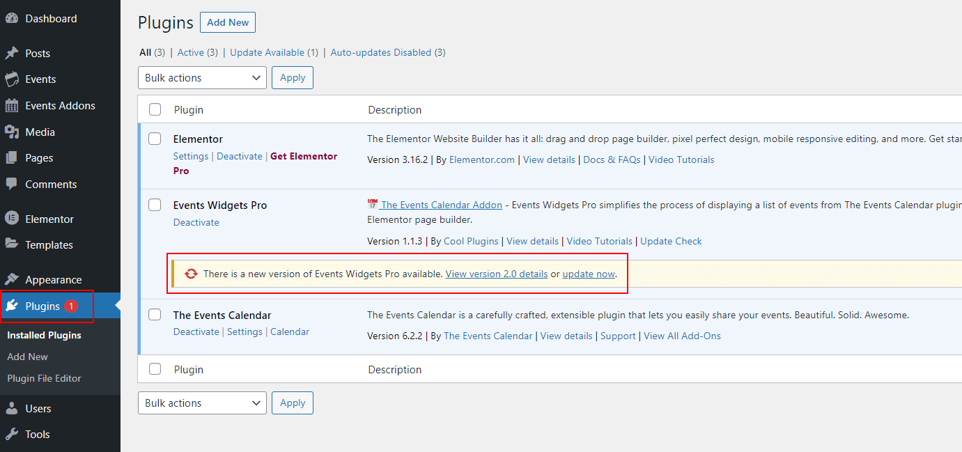This screenshot has width=962, height=452.
Task: Tick The Events Calendar plugin checkbox
Action: pyautogui.click(x=155, y=315)
